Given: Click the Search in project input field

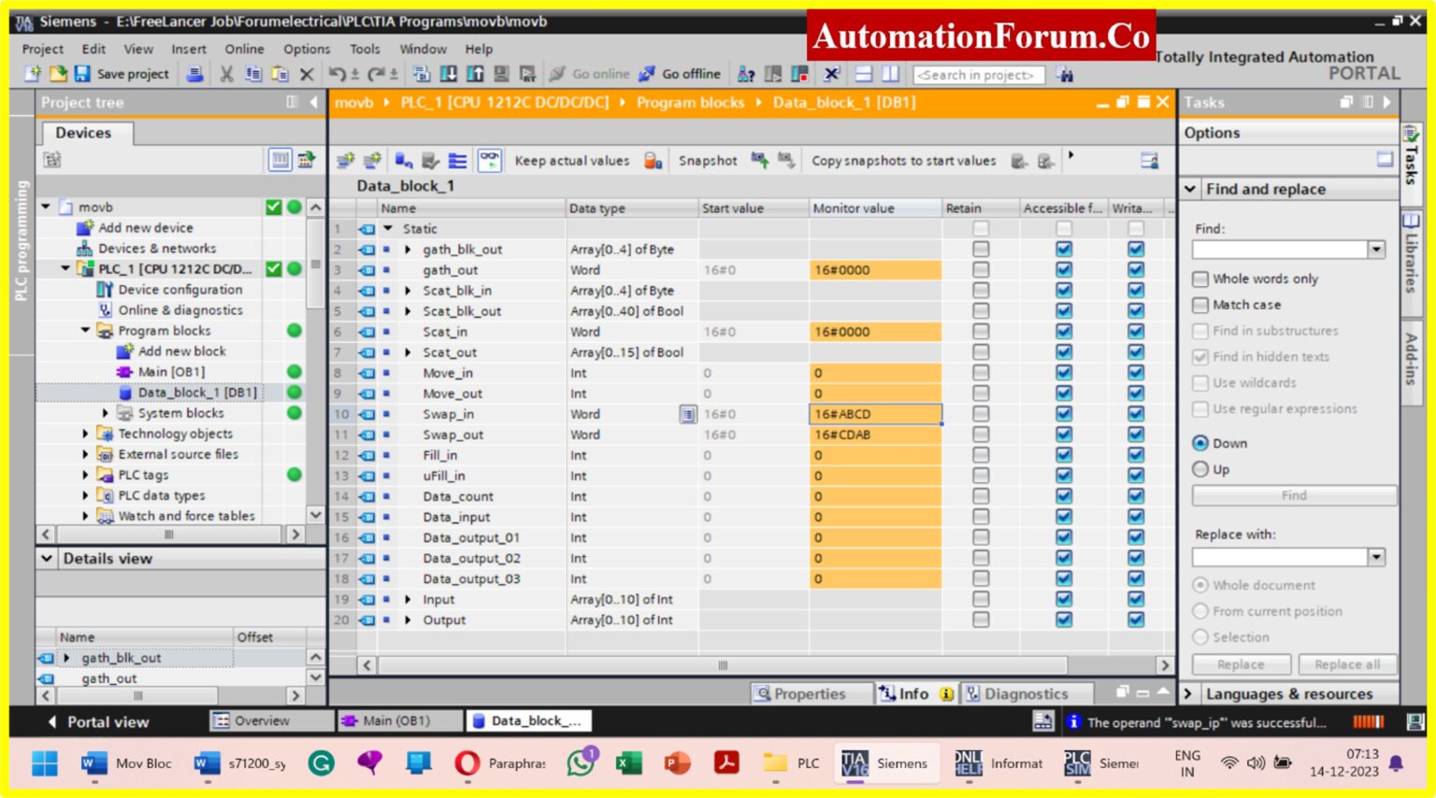Looking at the screenshot, I should [977, 75].
